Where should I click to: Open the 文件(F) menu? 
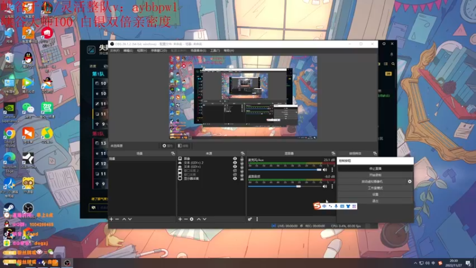pyautogui.click(x=115, y=51)
